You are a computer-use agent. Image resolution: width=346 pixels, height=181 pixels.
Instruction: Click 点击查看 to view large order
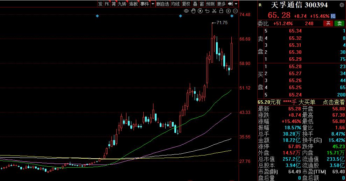coord(334,102)
